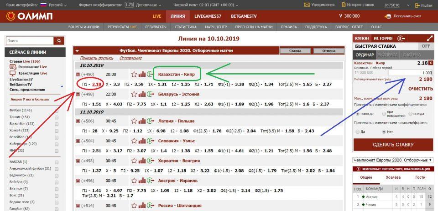Viewport: 438px width, 211px height.
Task: Expand the coupon panel using the arrows icon
Action: [x=429, y=39]
